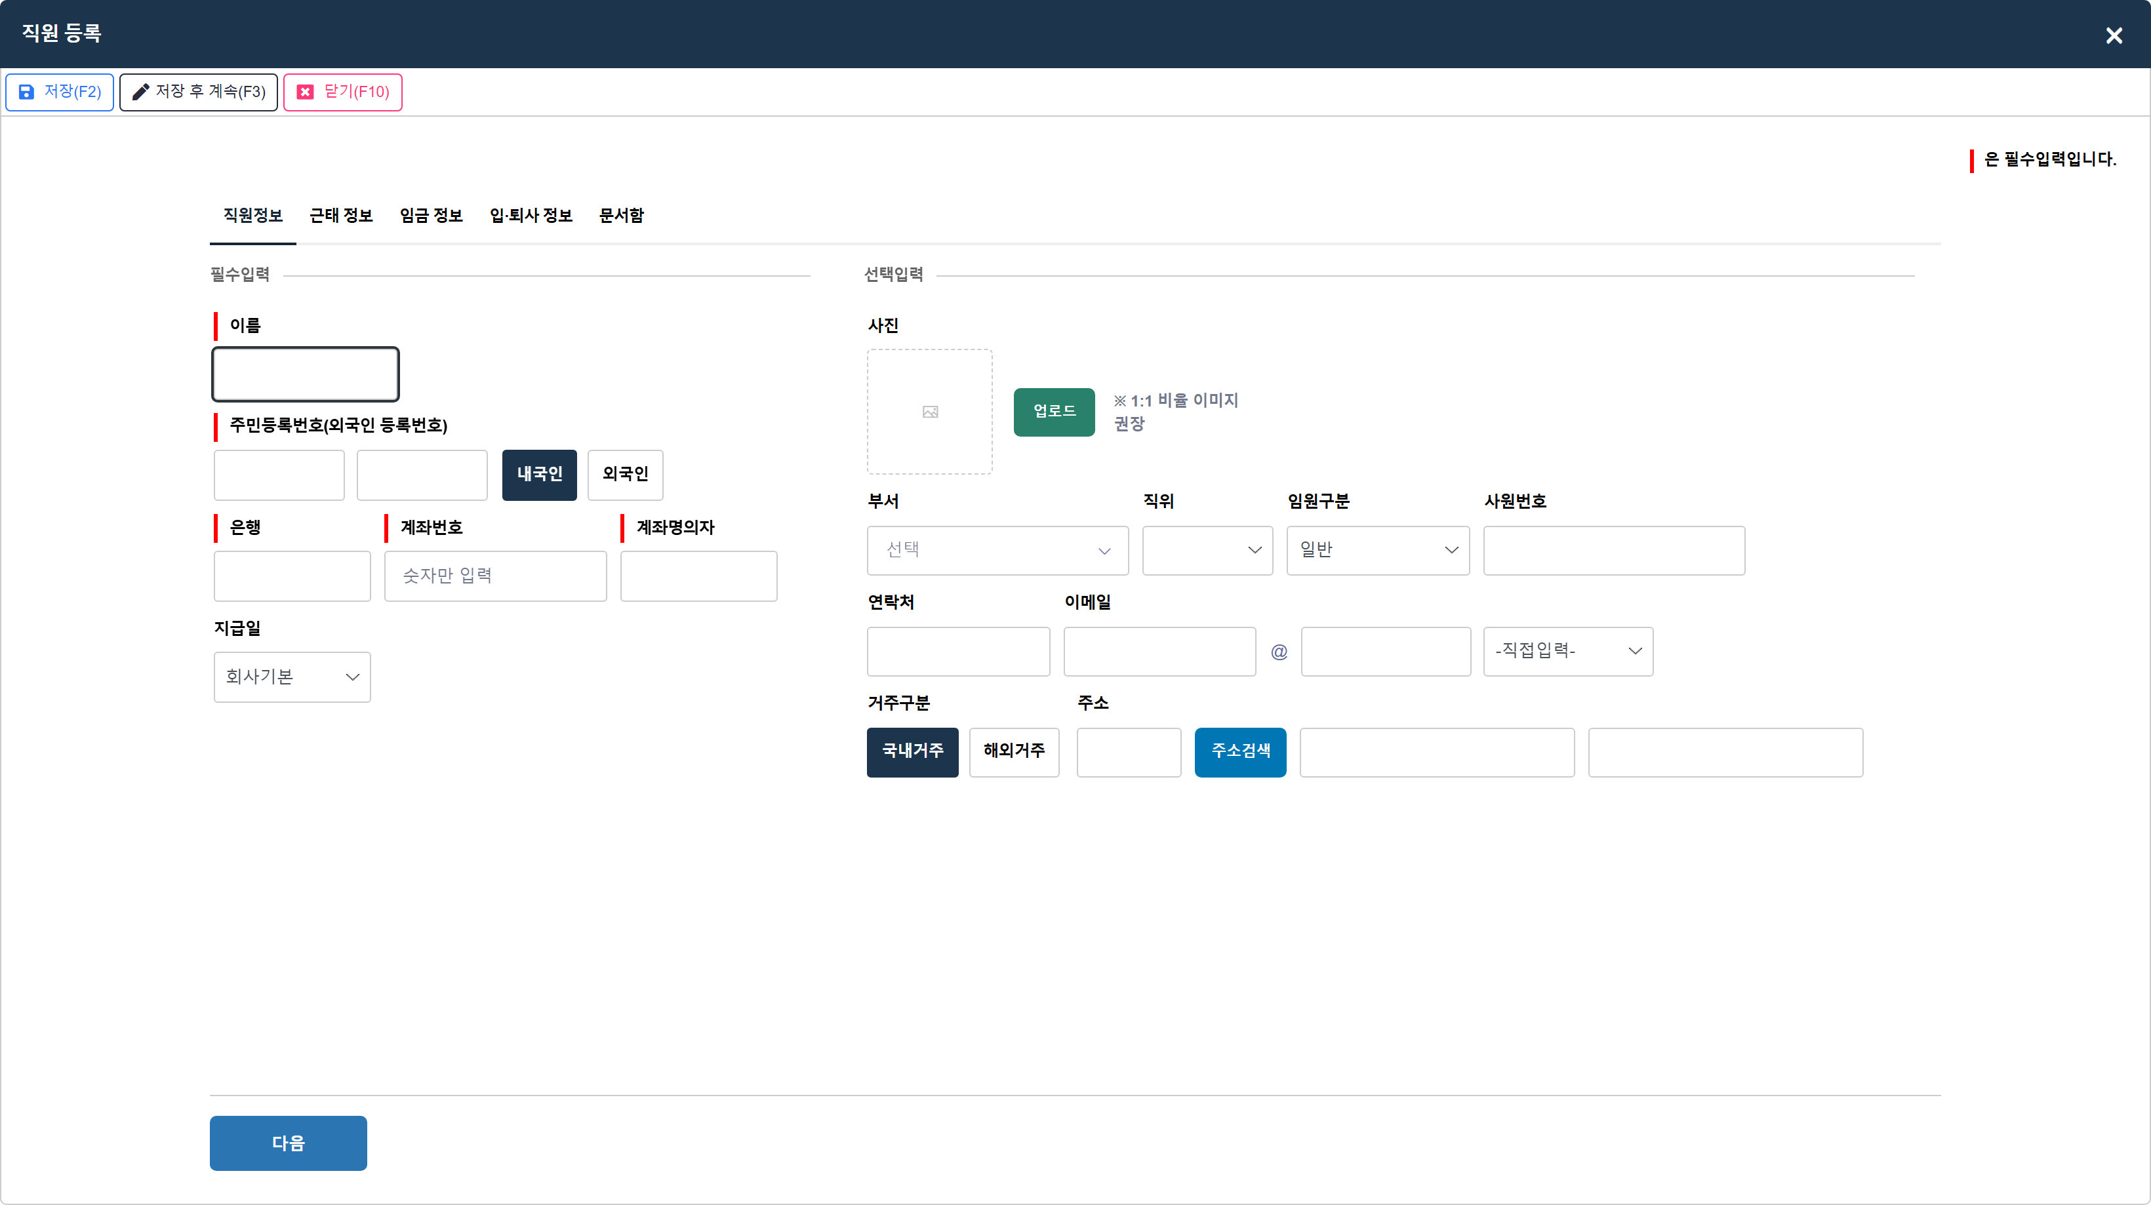2151x1205 pixels.
Task: Click the 사원번호 input field
Action: coord(1613,550)
